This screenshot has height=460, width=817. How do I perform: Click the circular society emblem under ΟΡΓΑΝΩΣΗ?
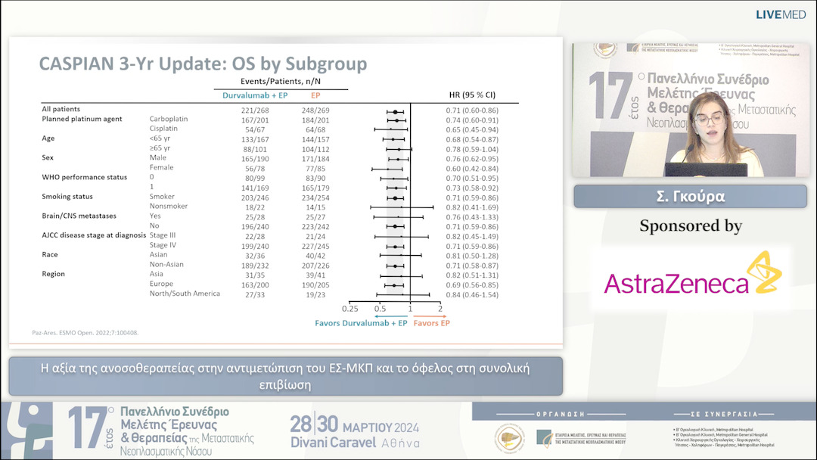pyautogui.click(x=510, y=437)
